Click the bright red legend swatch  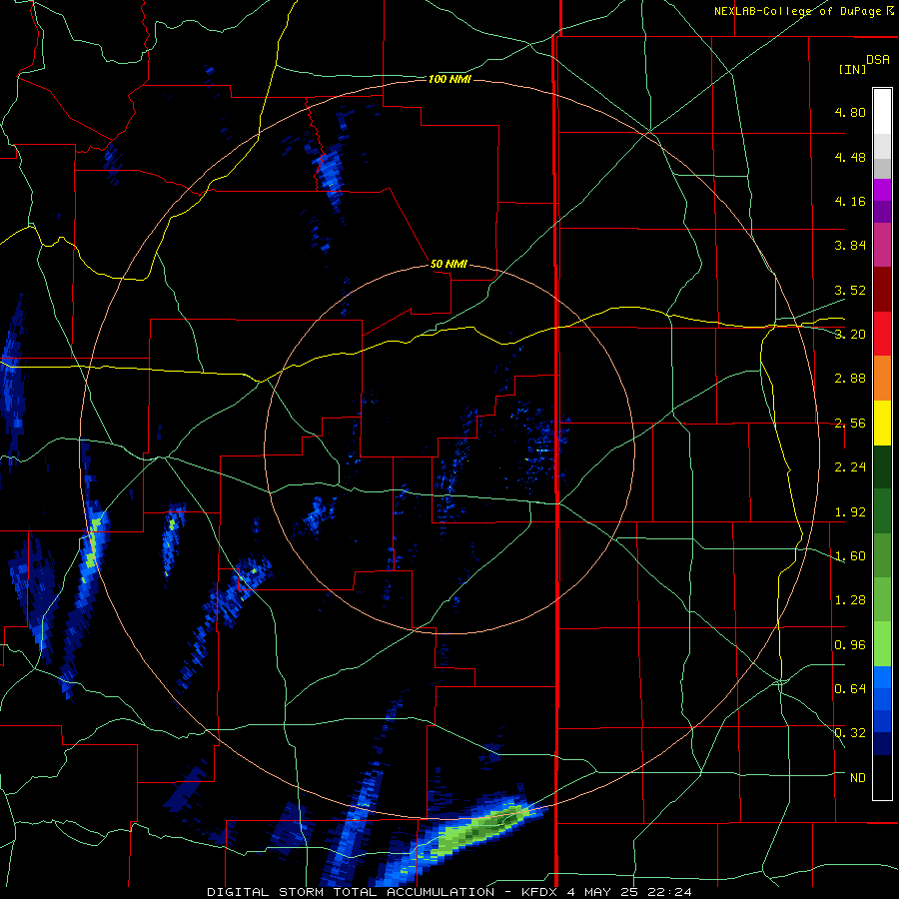pos(882,334)
